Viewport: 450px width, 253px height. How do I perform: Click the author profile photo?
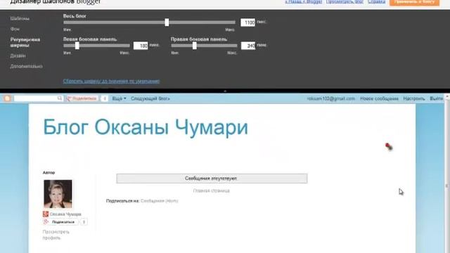click(x=58, y=194)
